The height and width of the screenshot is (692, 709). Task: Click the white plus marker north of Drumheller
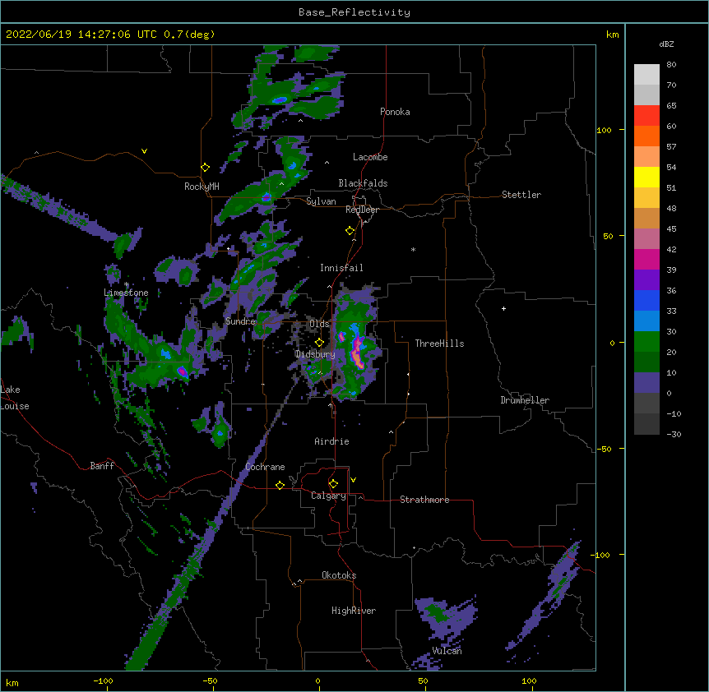(503, 308)
